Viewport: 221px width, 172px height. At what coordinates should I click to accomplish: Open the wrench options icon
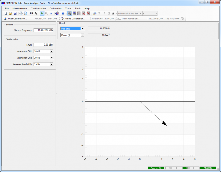click(36, 13)
